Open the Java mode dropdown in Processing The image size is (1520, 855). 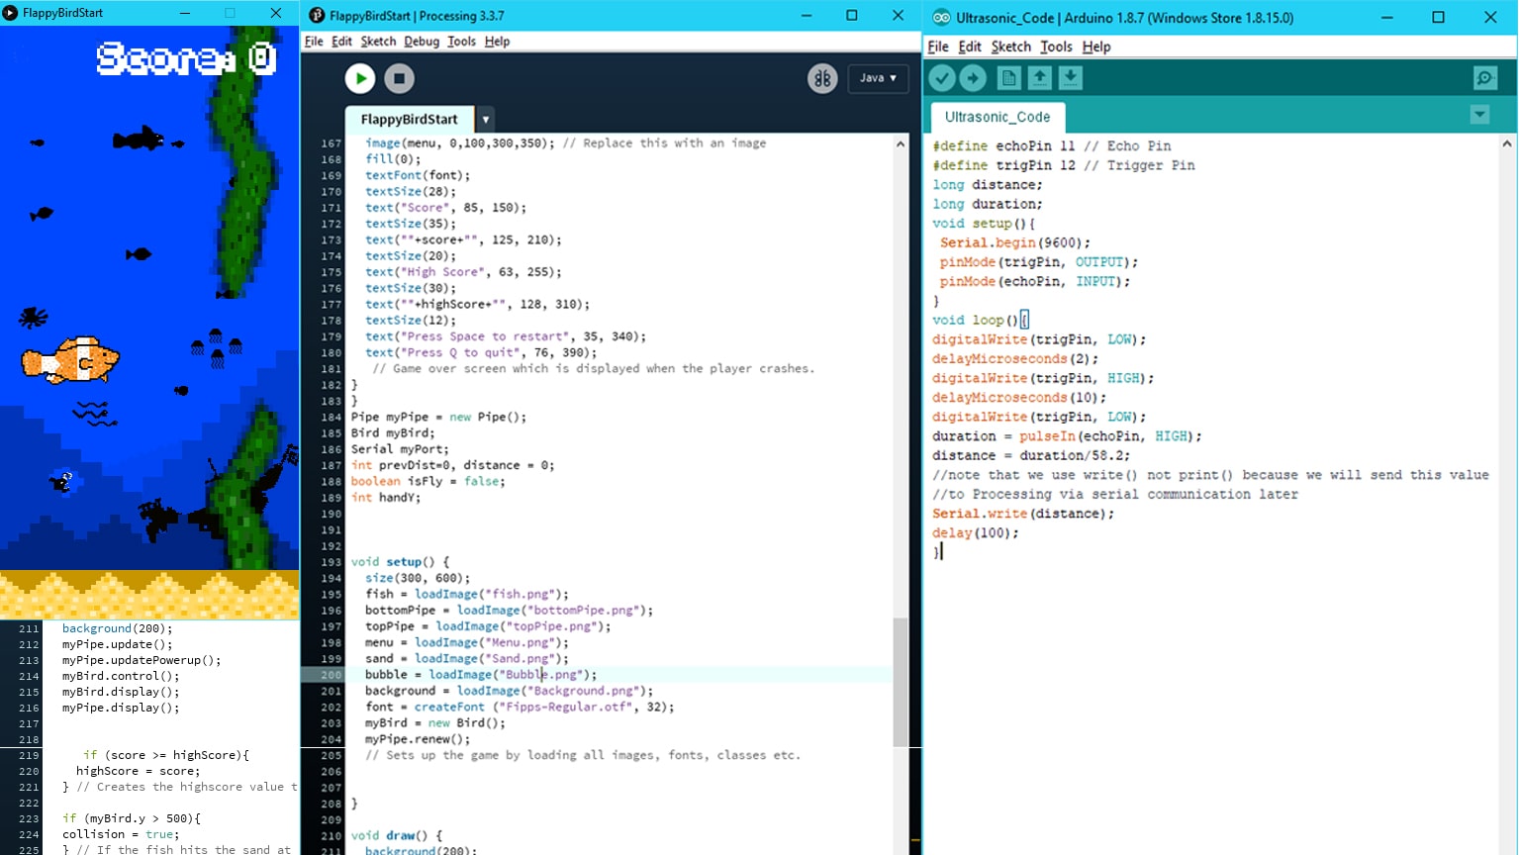pos(878,78)
